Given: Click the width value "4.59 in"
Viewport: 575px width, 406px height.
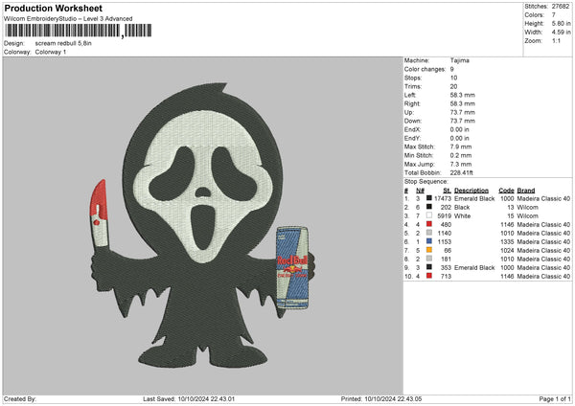Looking at the screenshot, I should (x=561, y=33).
